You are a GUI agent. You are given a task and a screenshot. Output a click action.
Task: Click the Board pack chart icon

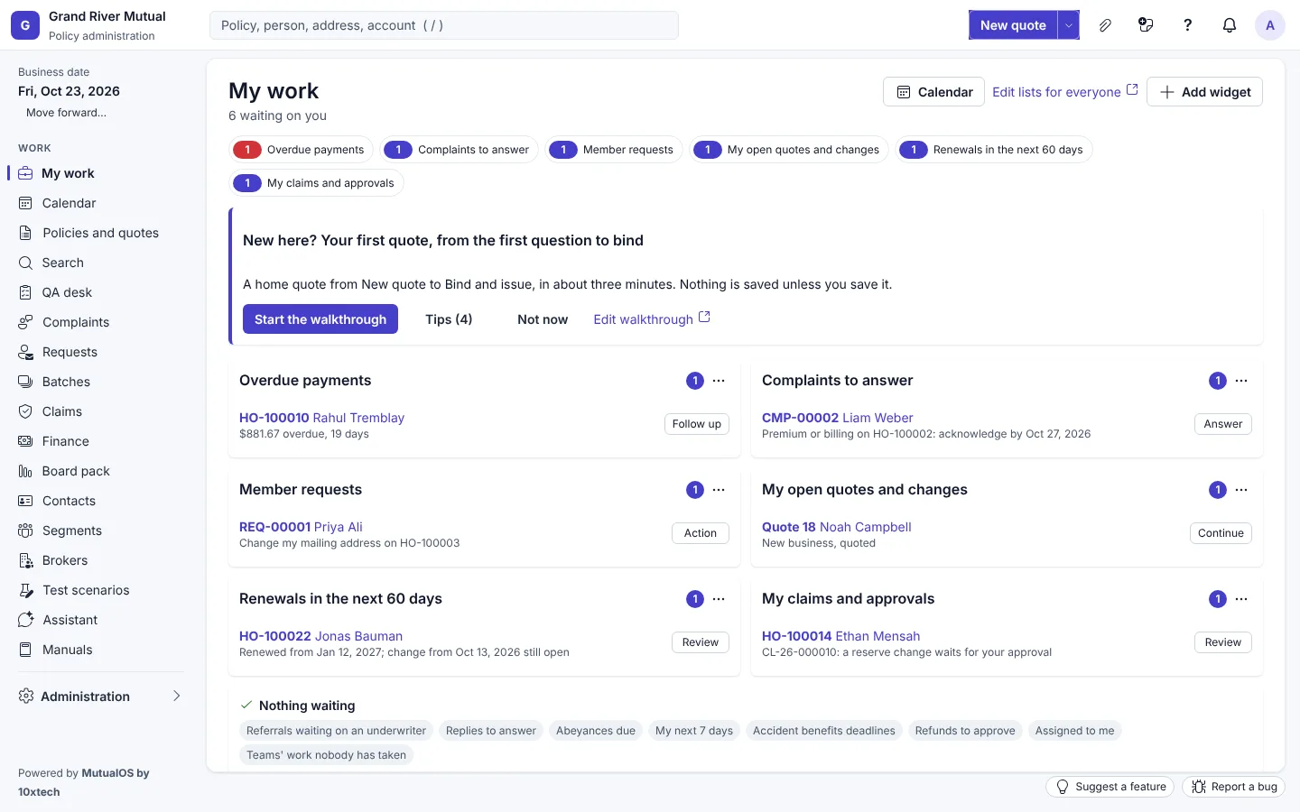[25, 471]
